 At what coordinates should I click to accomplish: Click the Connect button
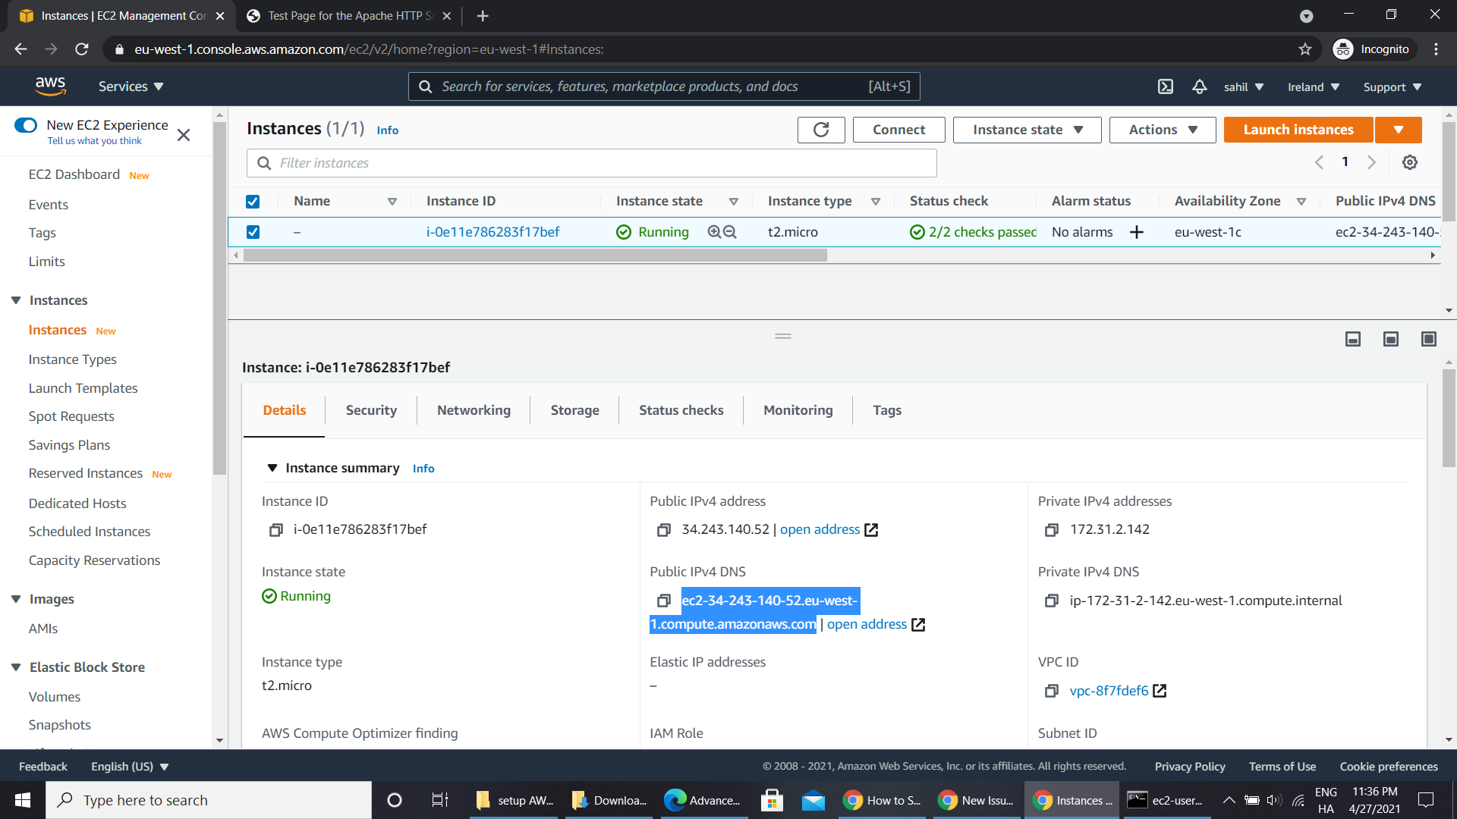point(898,130)
